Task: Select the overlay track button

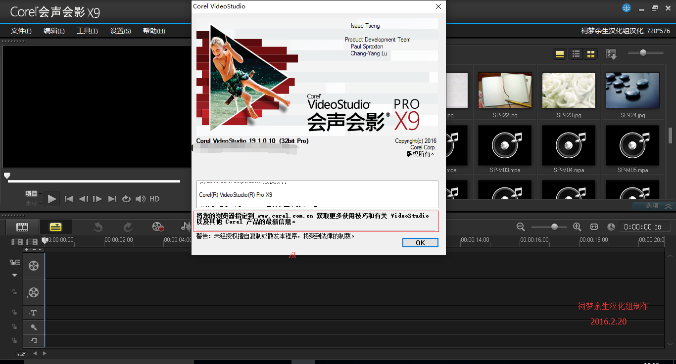Action: pos(33,292)
